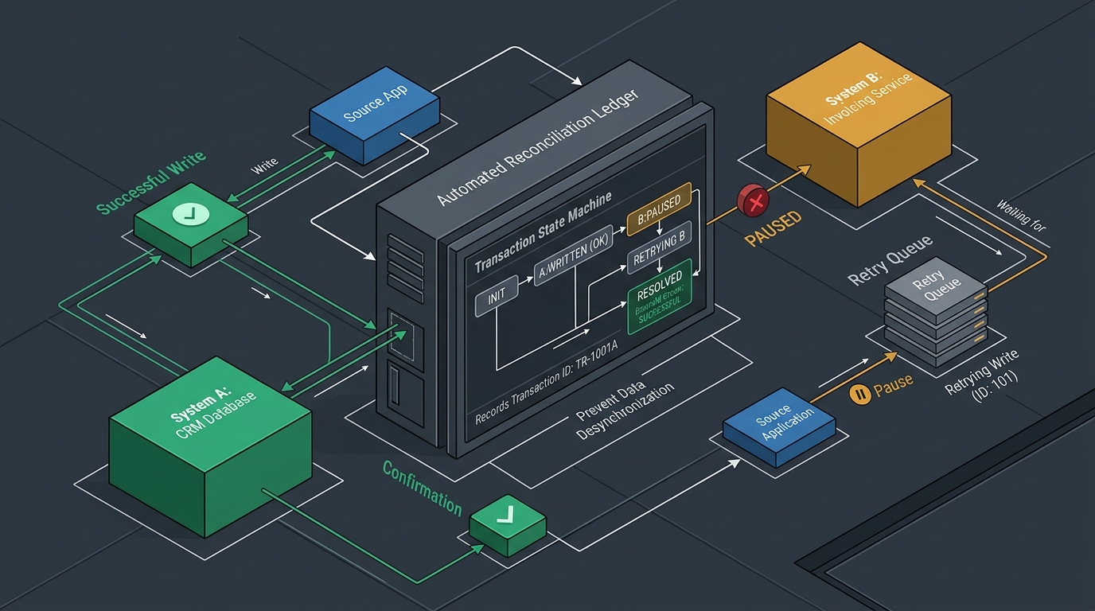Click the Successful Write label
The image size is (1095, 611).
[x=151, y=181]
